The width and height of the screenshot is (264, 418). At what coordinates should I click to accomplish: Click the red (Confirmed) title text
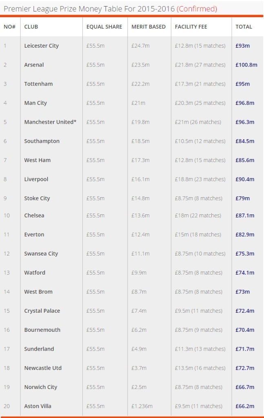[x=197, y=9]
